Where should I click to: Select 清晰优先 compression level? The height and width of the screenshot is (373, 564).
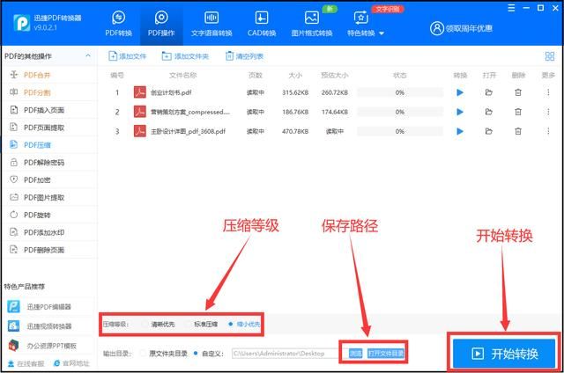159,325
